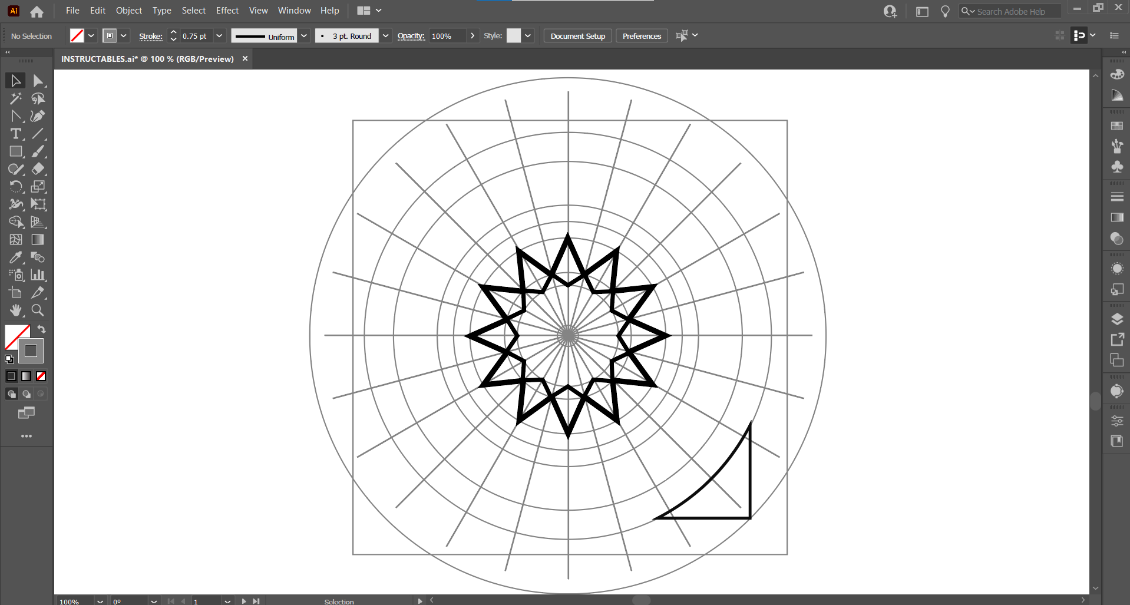
Task: Select the Type tool
Action: (x=15, y=134)
